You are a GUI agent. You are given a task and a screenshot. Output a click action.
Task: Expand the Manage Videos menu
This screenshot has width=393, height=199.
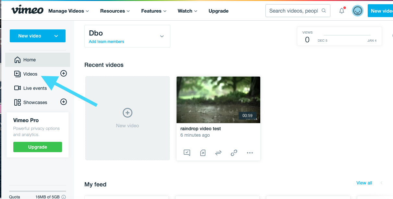point(68,11)
